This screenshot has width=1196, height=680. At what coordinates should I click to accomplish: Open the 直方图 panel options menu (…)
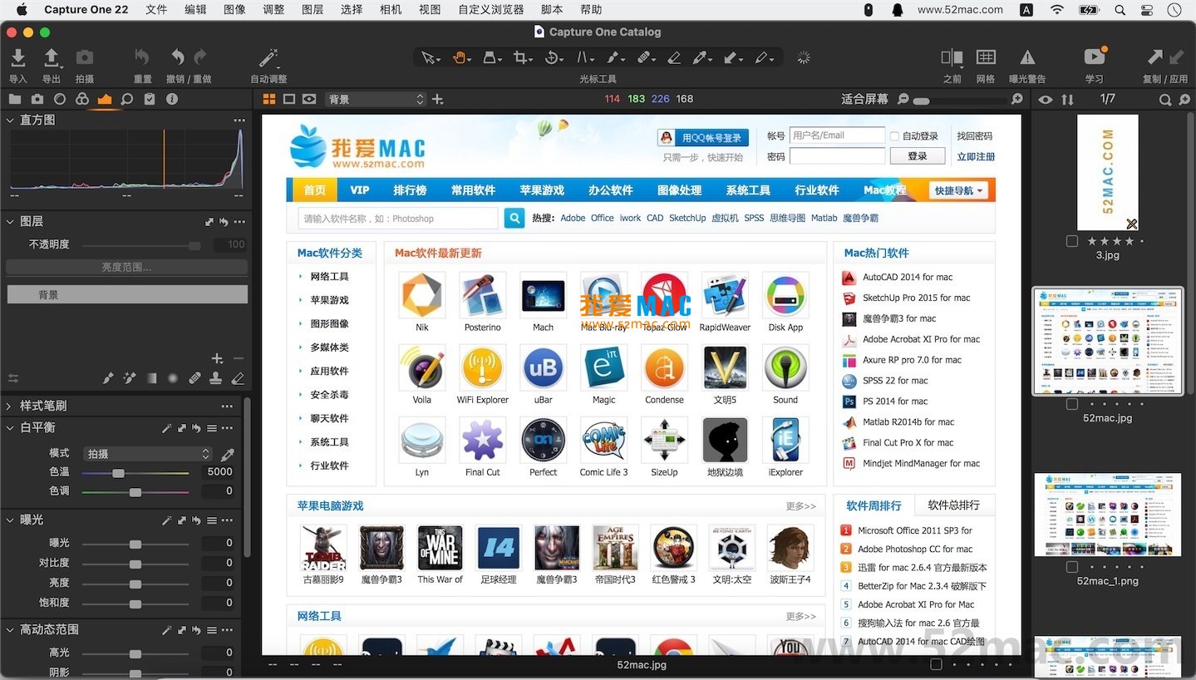pyautogui.click(x=239, y=121)
